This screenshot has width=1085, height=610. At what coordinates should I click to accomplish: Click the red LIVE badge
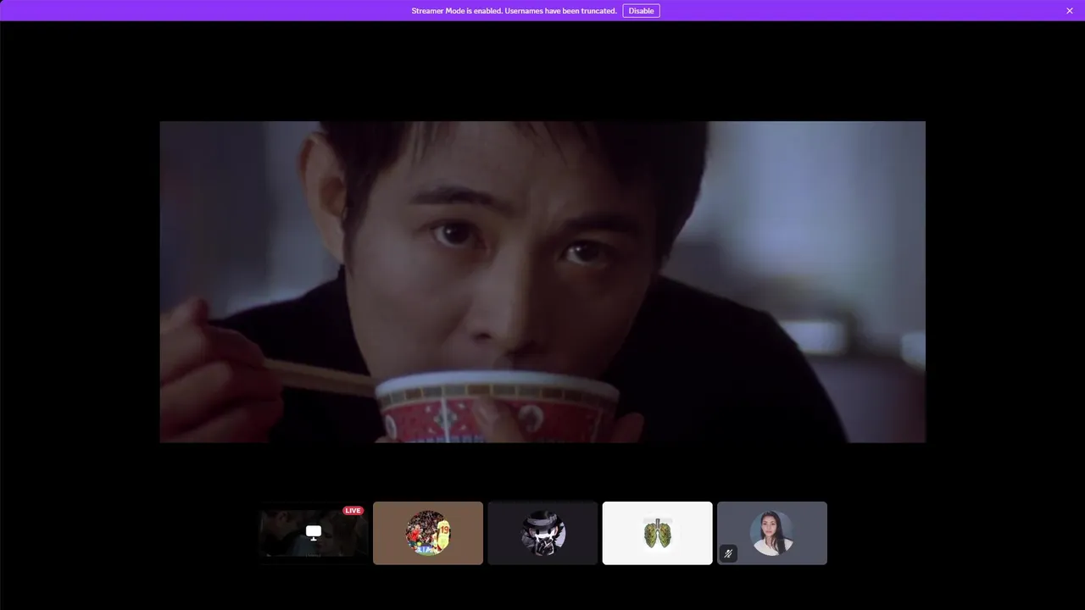[353, 511]
